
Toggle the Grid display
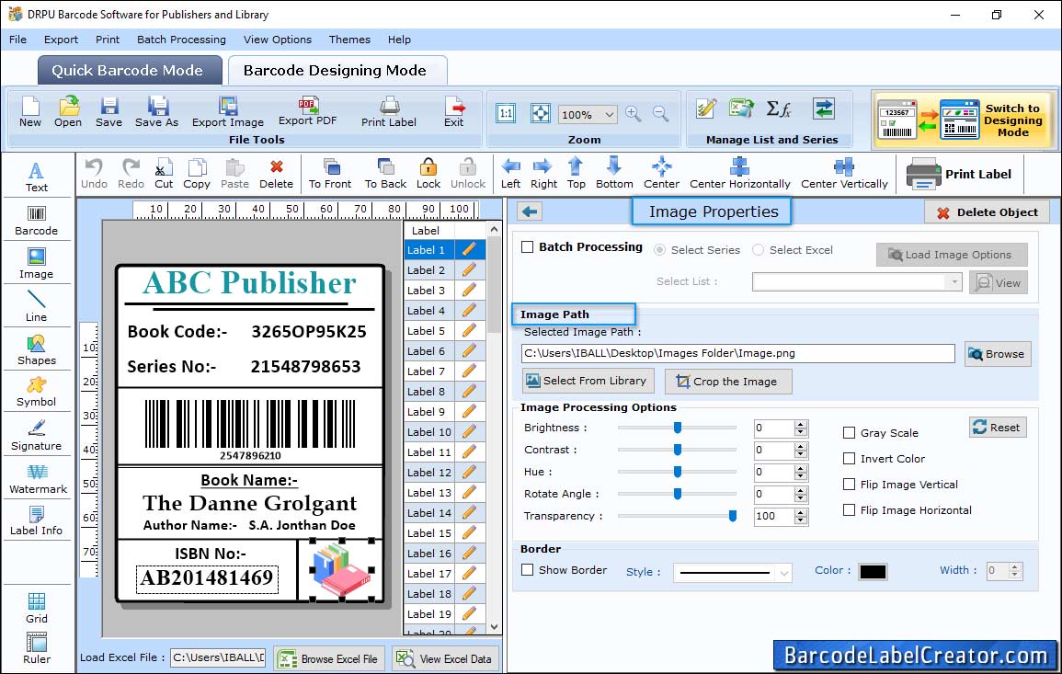37,608
